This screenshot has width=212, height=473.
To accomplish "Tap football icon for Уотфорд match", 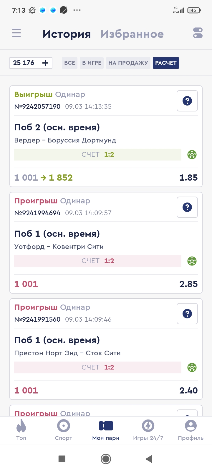I will [192, 261].
